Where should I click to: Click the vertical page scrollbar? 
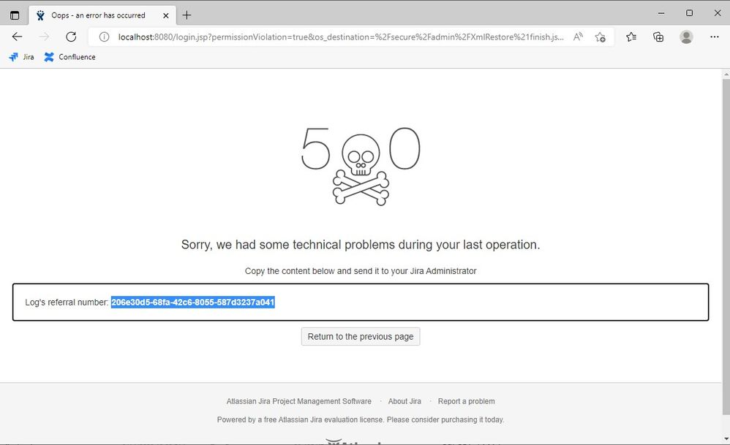pos(726,246)
